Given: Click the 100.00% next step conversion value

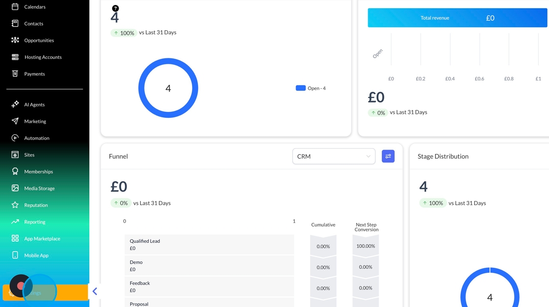Looking at the screenshot, I should tap(366, 246).
